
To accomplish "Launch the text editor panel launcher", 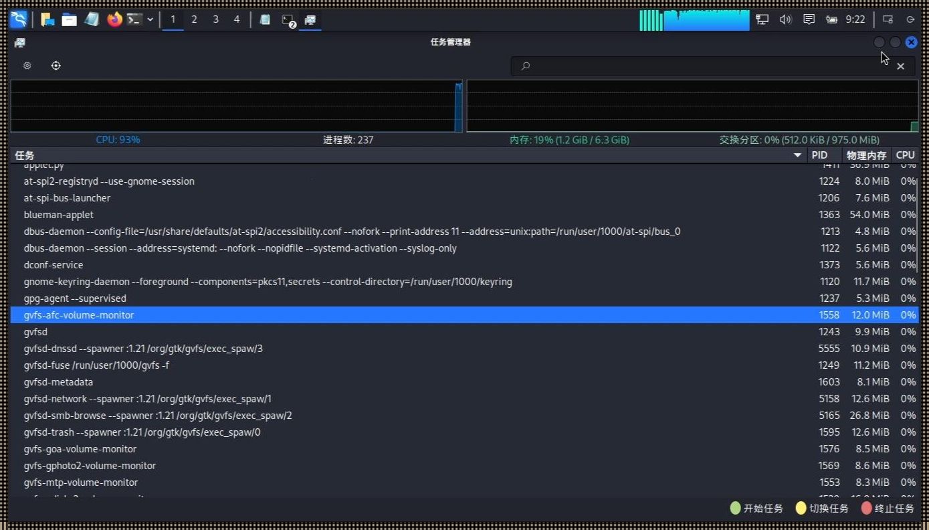I will tap(92, 19).
